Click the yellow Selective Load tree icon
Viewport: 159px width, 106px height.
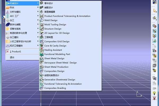154,70
